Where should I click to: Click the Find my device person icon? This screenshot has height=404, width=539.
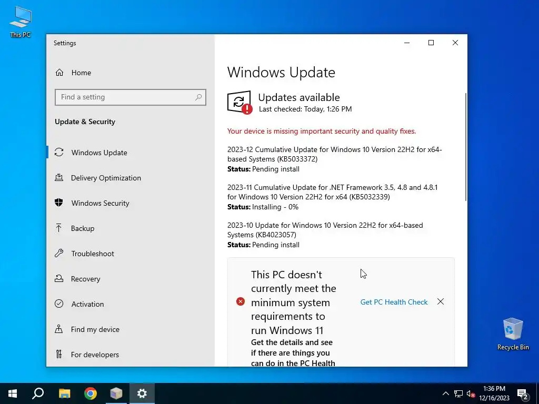coord(59,329)
